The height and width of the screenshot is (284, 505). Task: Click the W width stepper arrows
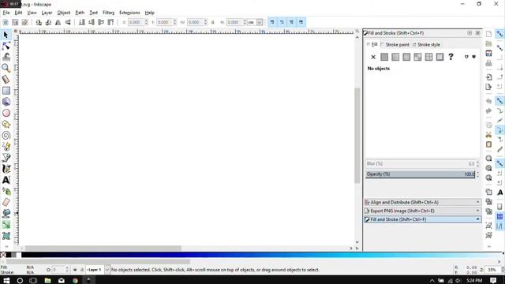coord(205,22)
